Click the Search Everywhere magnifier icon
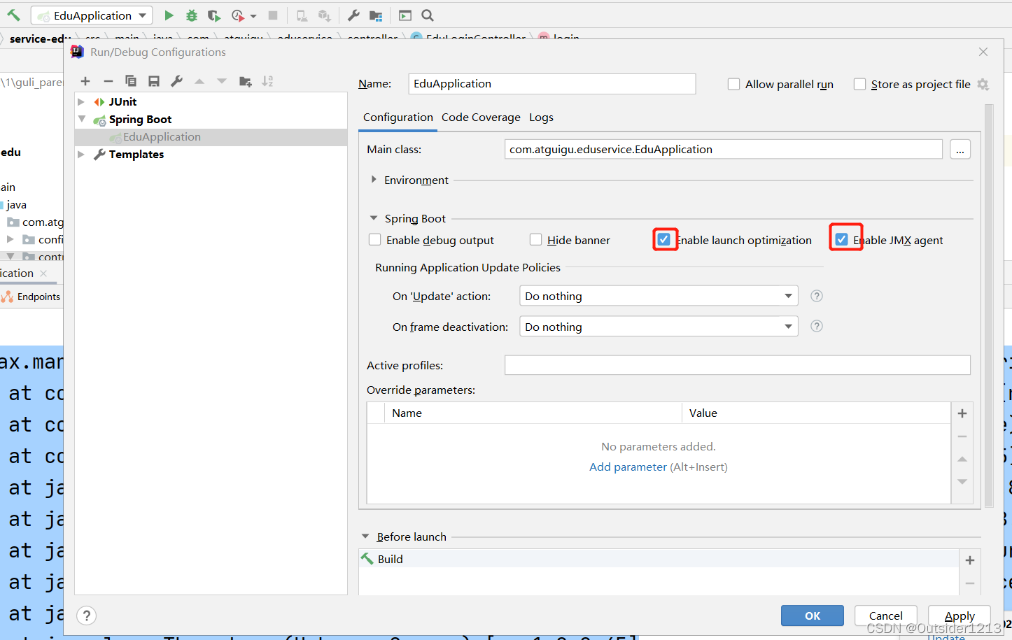 coord(428,15)
